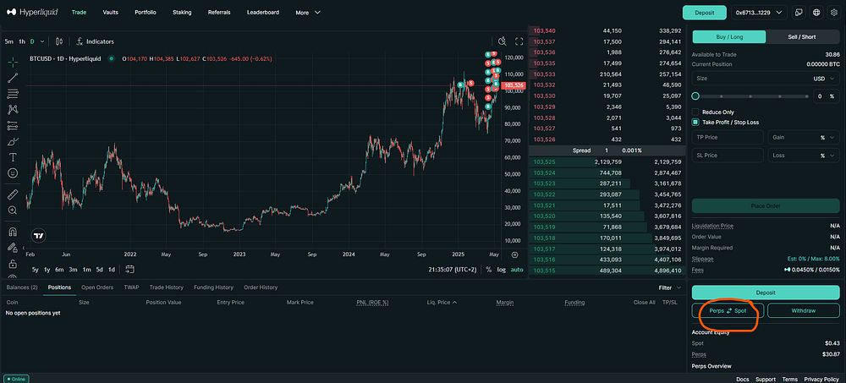
Task: Toggle auto scale on chart
Action: pos(517,269)
